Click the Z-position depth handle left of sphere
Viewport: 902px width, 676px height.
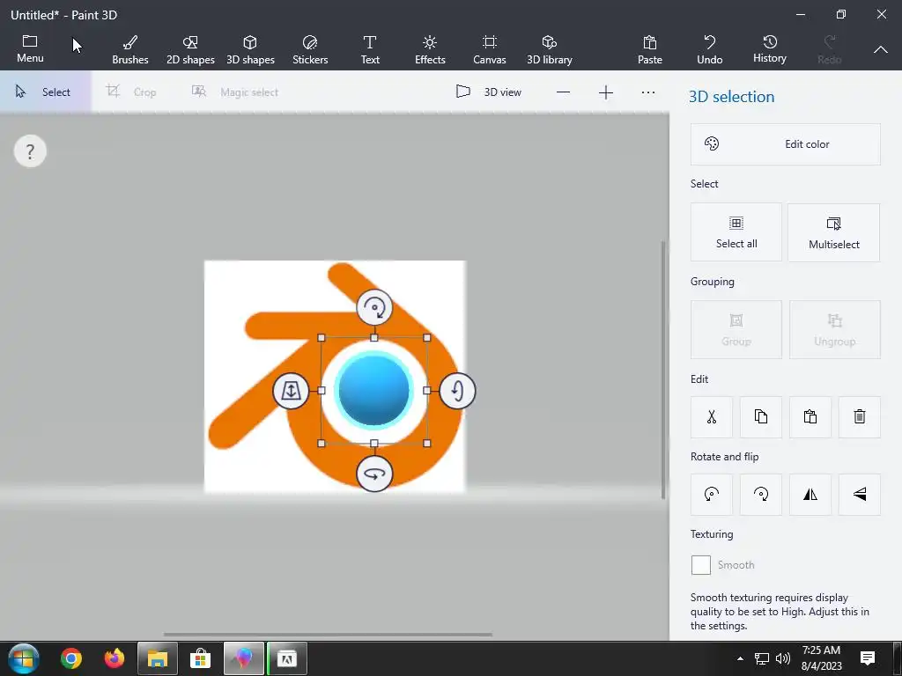[x=291, y=391]
